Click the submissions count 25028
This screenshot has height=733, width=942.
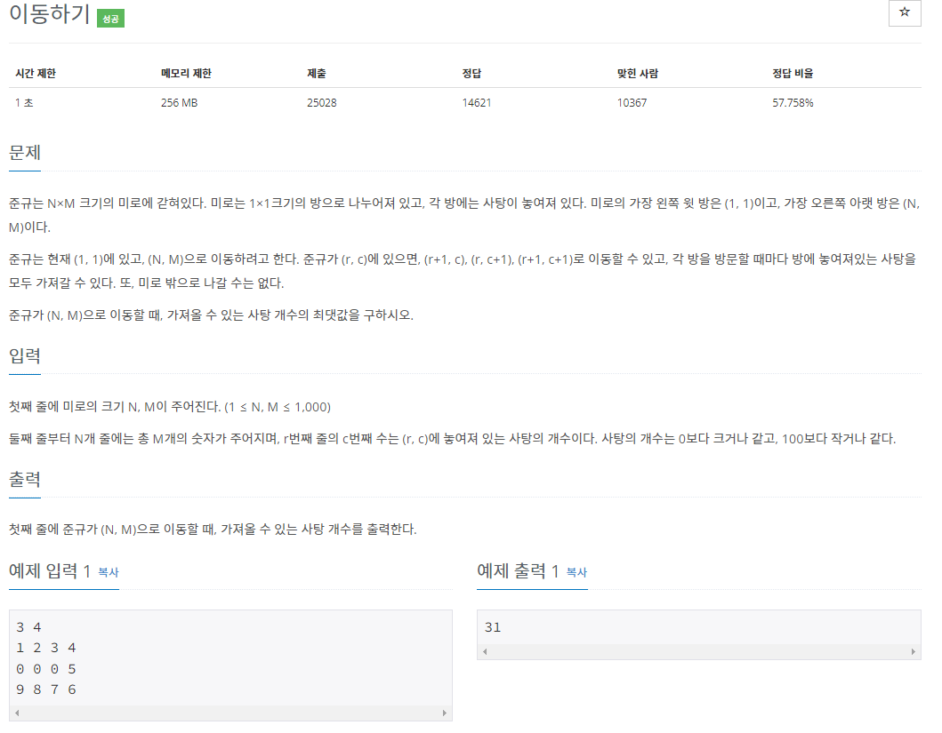pyautogui.click(x=321, y=102)
